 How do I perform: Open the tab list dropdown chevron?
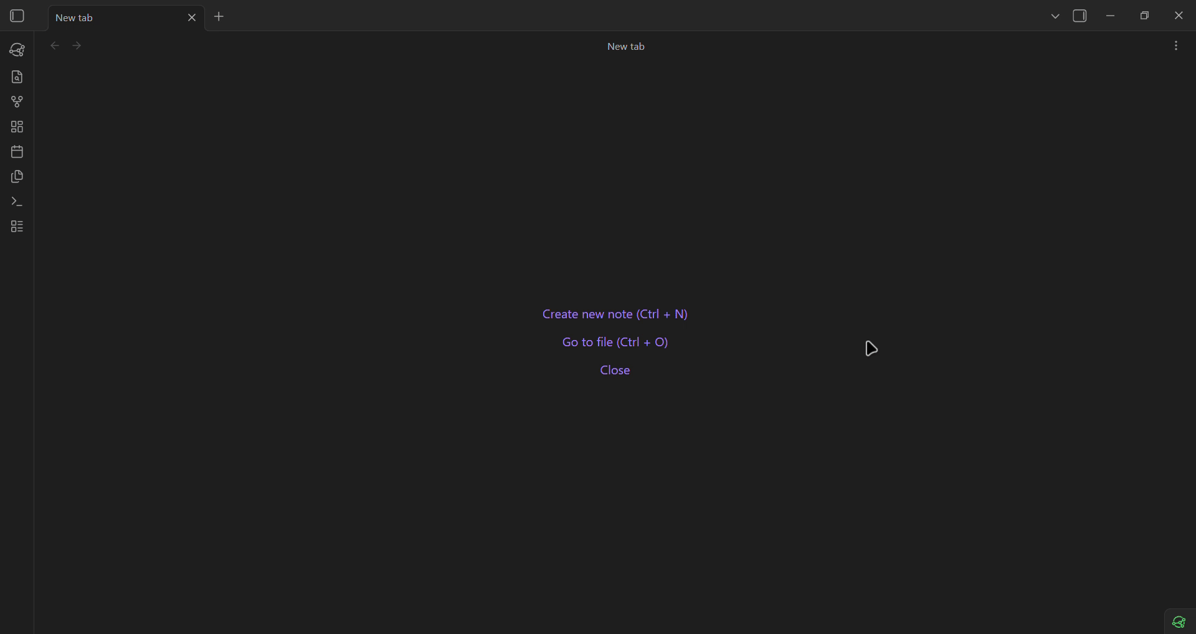click(1055, 16)
